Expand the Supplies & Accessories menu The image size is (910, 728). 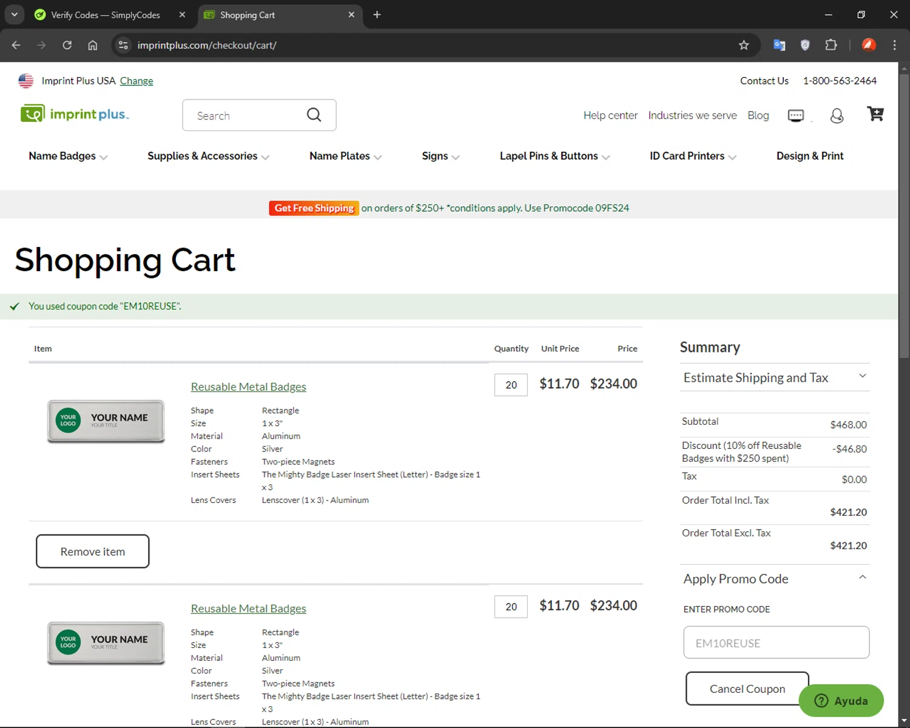[x=208, y=156]
